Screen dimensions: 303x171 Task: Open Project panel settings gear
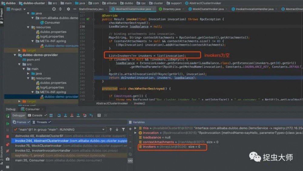[x=68, y=9]
